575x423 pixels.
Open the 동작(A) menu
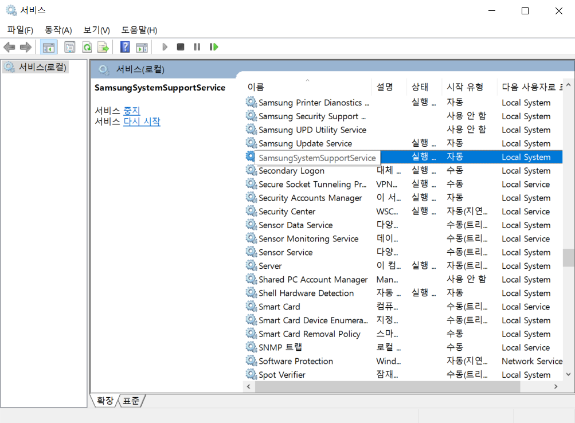pyautogui.click(x=58, y=30)
